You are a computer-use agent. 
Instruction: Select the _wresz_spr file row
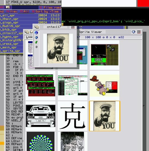tap(12, 44)
